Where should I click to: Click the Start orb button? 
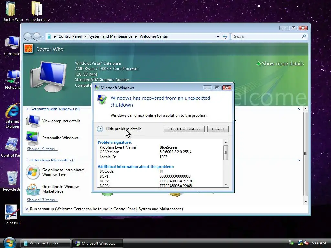coord(9,243)
